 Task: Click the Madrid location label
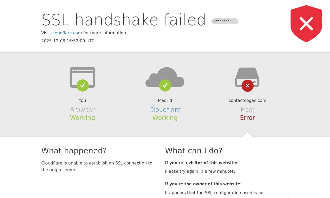click(165, 101)
